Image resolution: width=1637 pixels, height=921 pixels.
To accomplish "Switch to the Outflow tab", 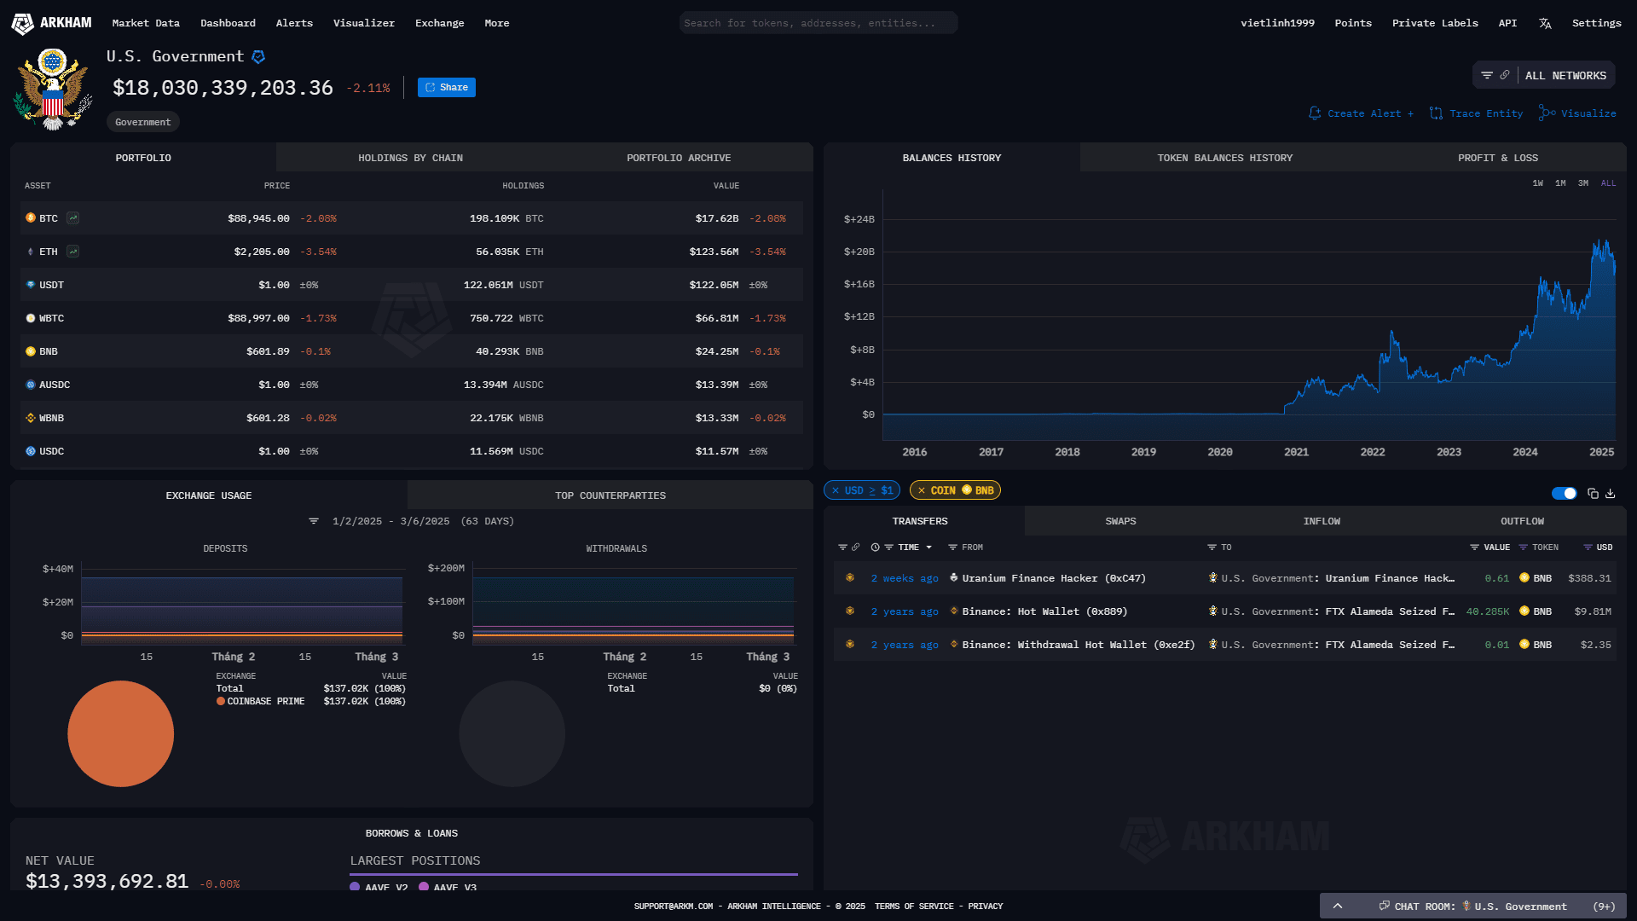I will (x=1522, y=521).
